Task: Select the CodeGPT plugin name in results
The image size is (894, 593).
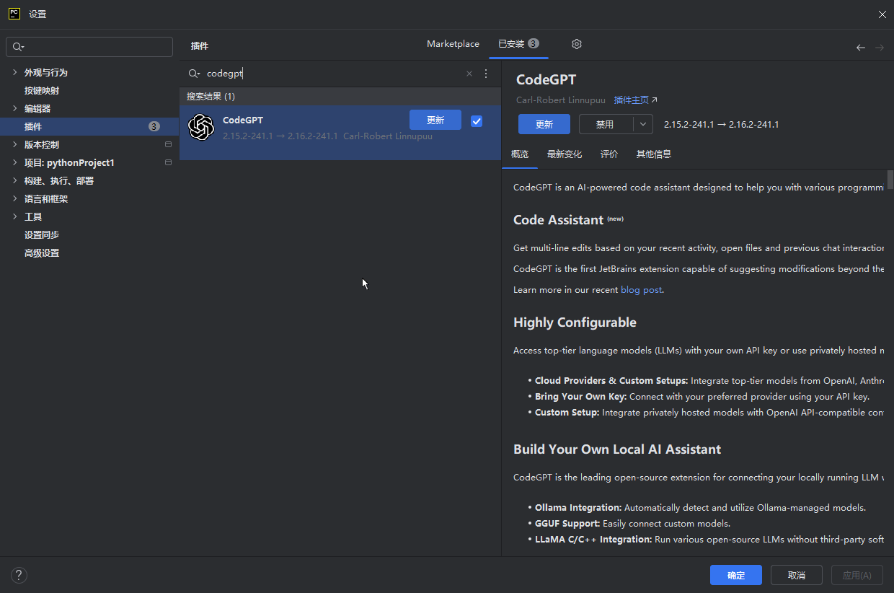Action: click(x=243, y=120)
